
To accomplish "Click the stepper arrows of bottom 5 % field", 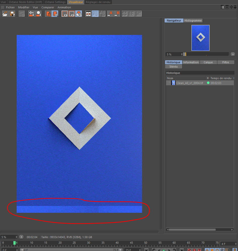I will [x=16, y=237].
